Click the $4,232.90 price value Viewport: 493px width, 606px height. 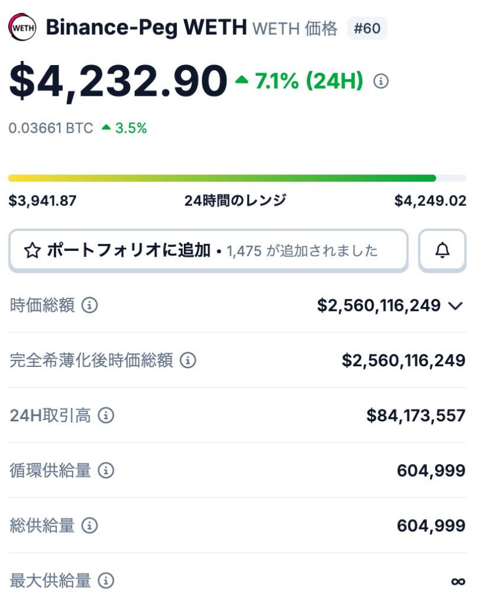(118, 82)
